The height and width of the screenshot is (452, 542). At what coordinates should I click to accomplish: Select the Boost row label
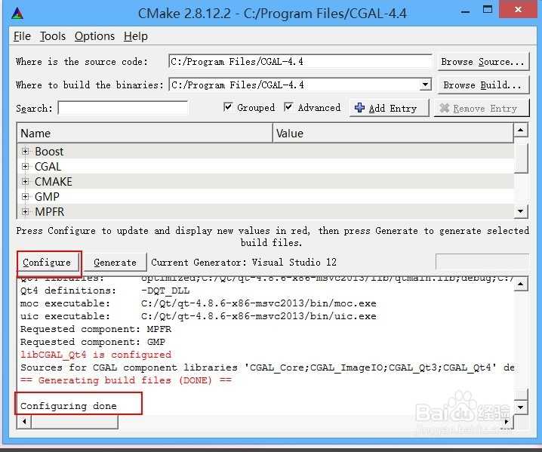[49, 152]
